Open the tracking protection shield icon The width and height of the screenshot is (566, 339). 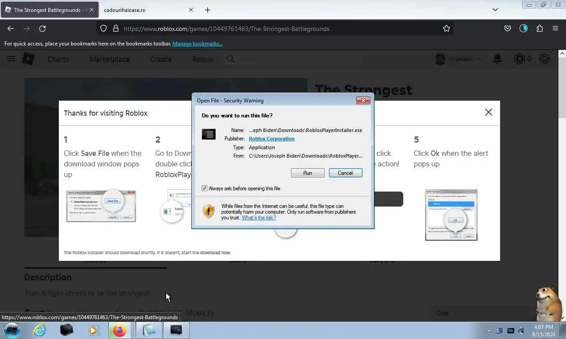(103, 28)
